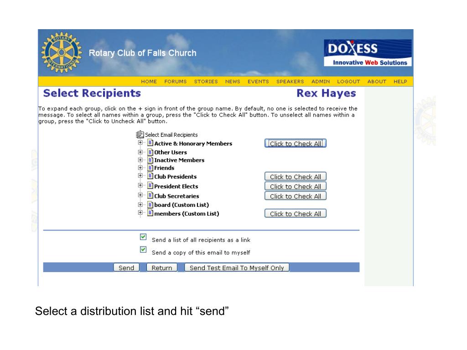The image size is (467, 350).
Task: Click the document icon beside President Elects
Action: click(x=150, y=186)
